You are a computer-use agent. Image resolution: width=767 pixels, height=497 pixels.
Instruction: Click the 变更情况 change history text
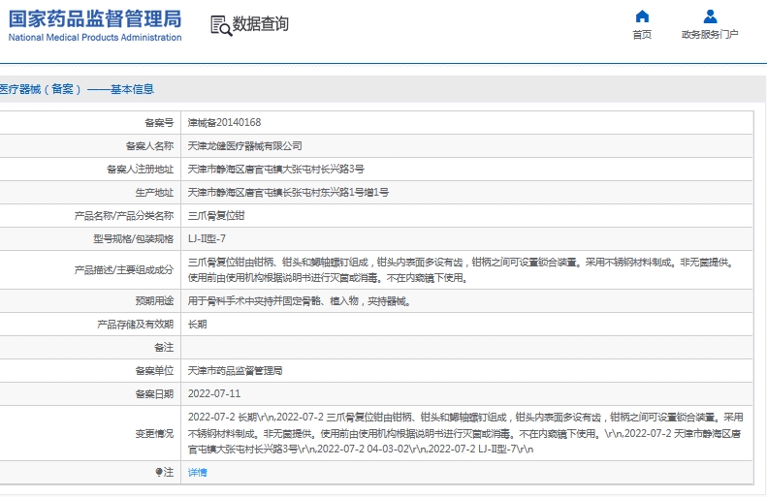tap(465, 433)
